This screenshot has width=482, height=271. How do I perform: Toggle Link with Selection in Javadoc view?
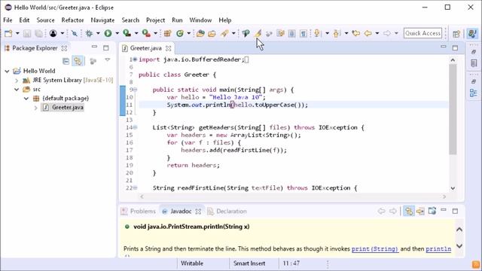point(409,211)
